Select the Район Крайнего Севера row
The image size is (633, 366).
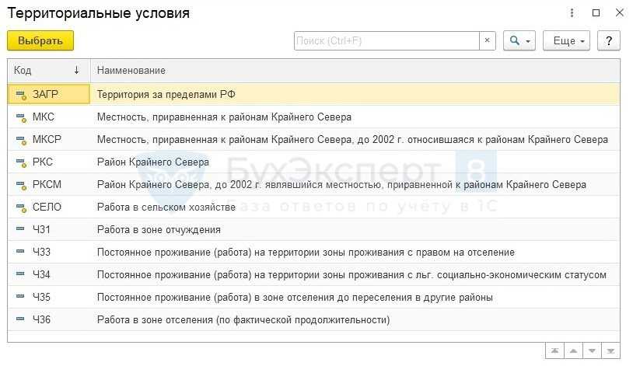[152, 162]
